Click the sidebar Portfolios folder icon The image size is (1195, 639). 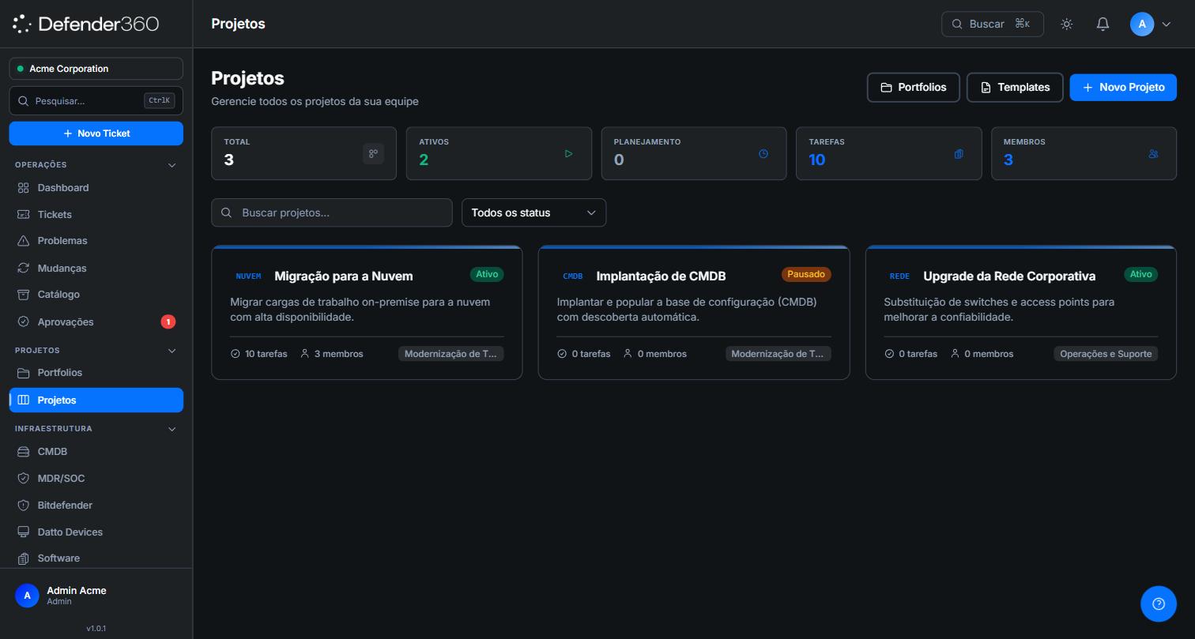[23, 373]
